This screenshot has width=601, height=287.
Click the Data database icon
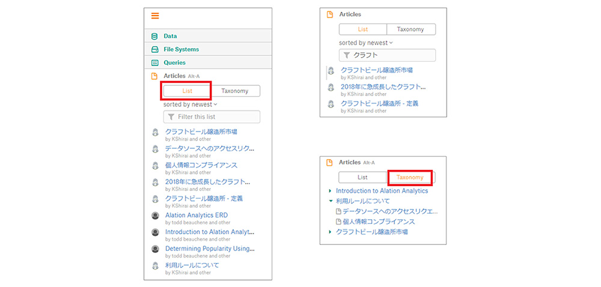pos(154,36)
